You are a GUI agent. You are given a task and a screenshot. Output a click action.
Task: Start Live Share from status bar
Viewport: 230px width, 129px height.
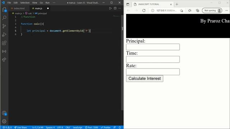pos(20,128)
